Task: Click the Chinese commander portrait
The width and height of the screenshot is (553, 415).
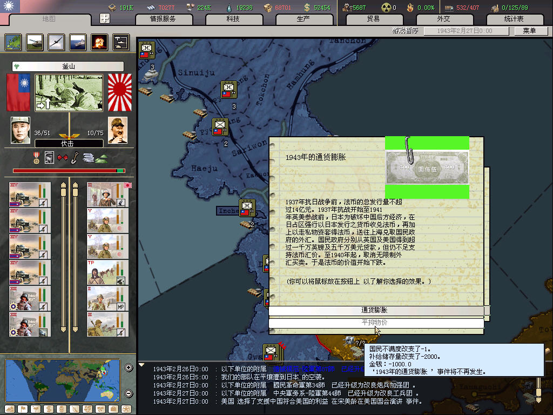Action: pos(21,130)
